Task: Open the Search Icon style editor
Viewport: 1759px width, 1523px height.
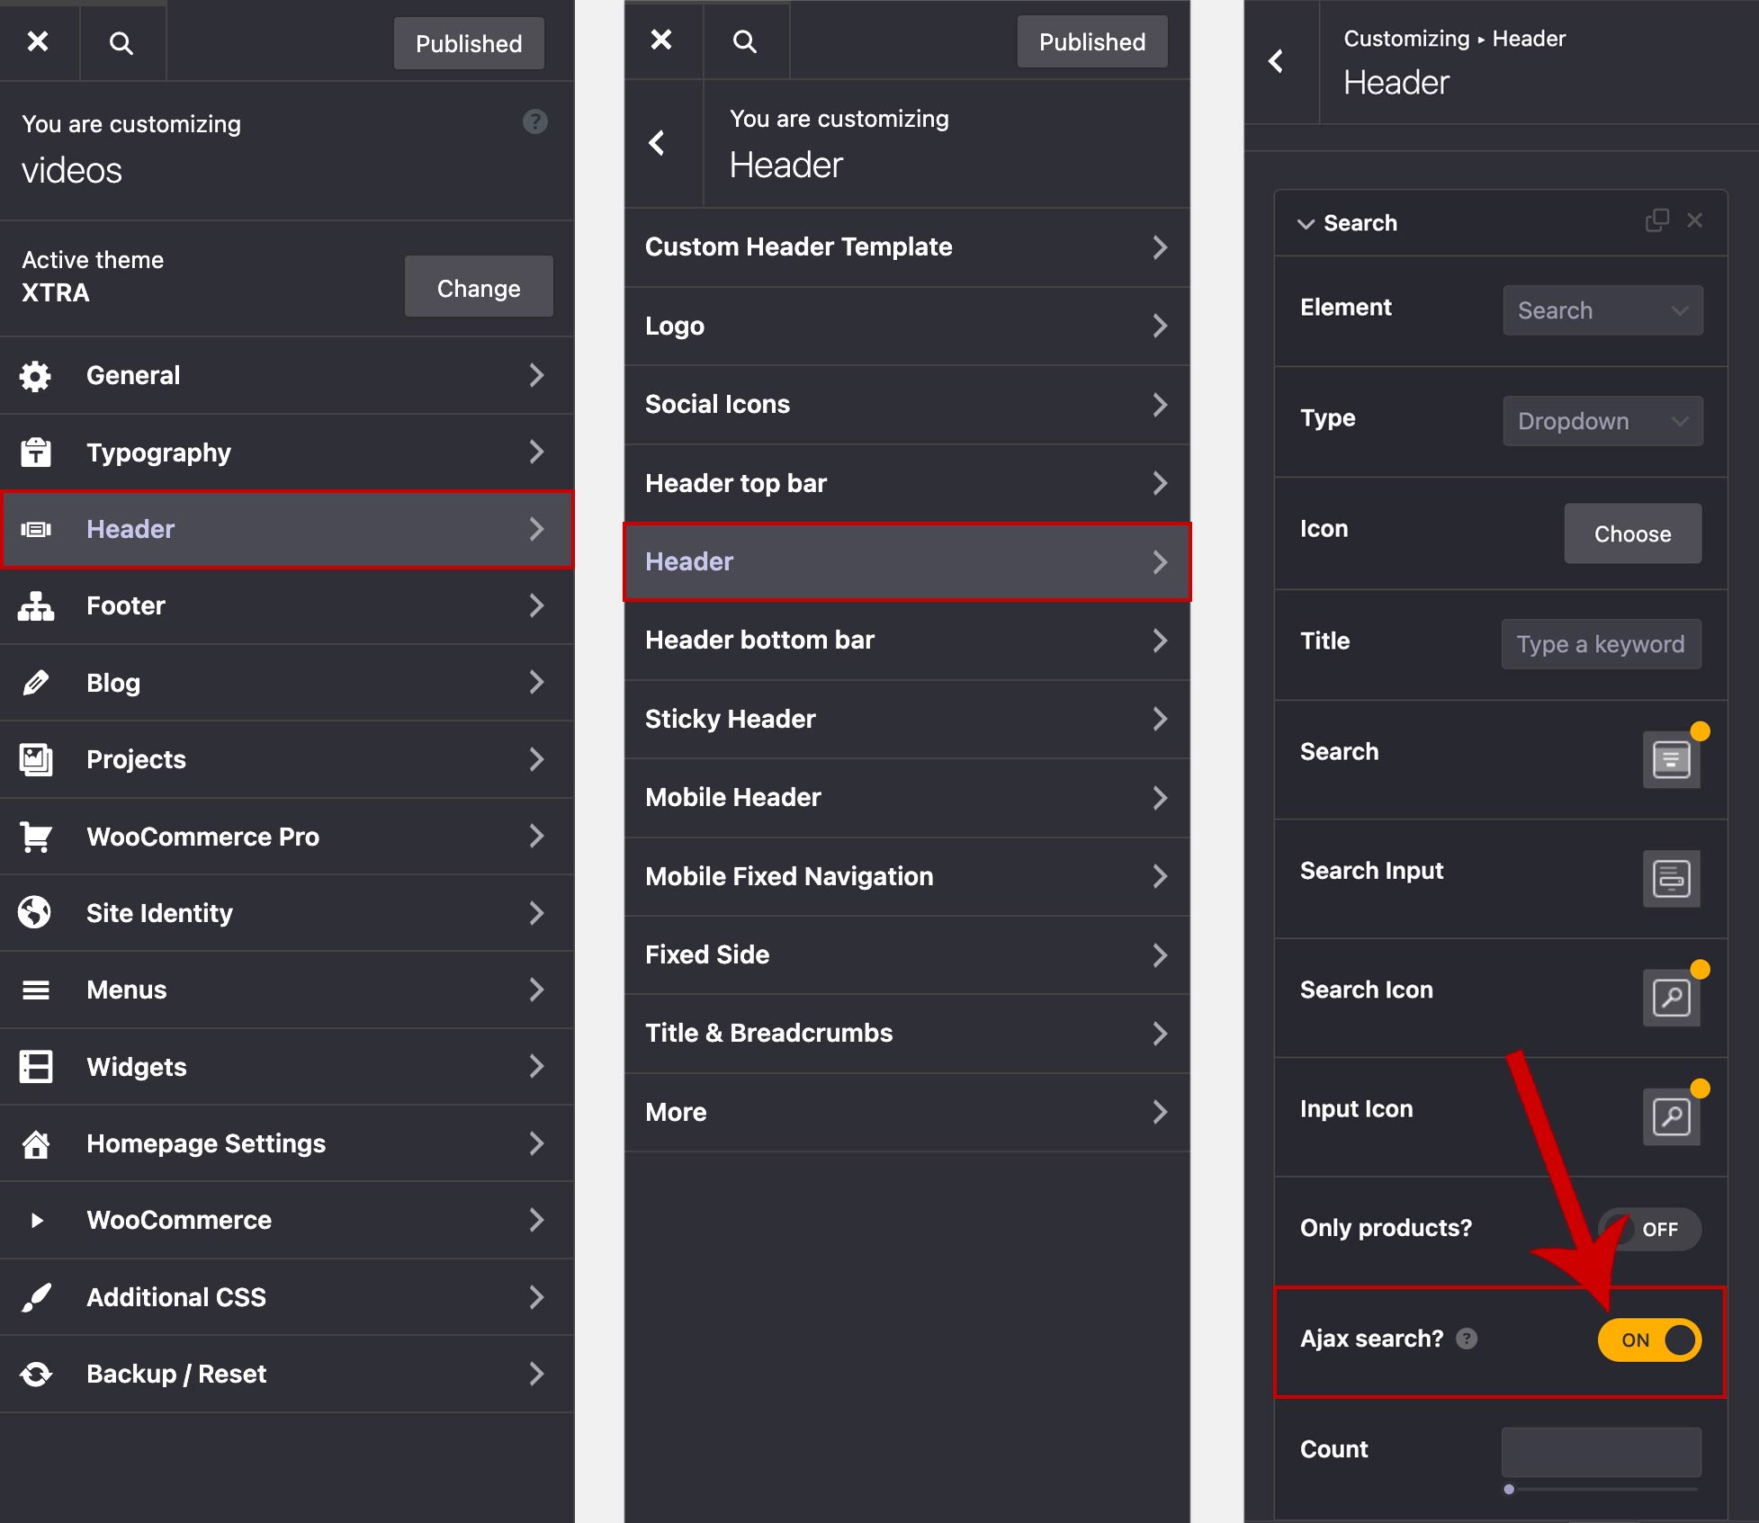Action: point(1671,997)
